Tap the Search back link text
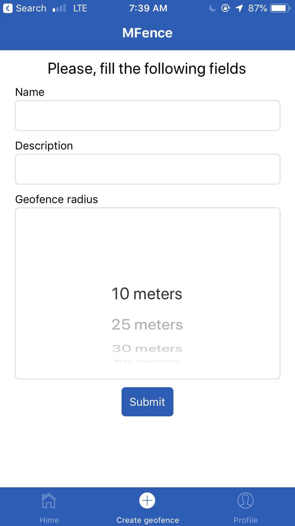295x526 pixels. (31, 8)
